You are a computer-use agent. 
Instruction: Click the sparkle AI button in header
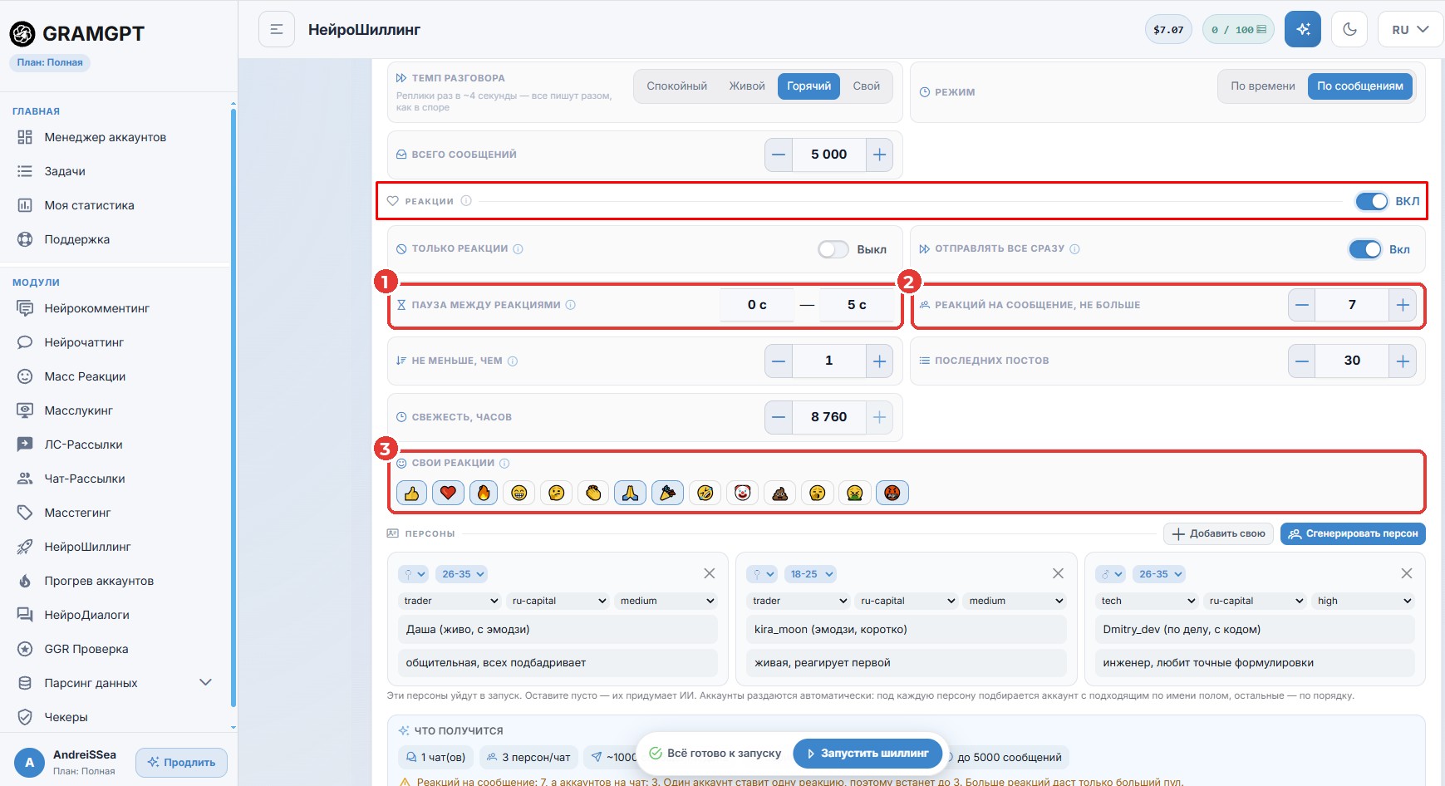click(1302, 30)
